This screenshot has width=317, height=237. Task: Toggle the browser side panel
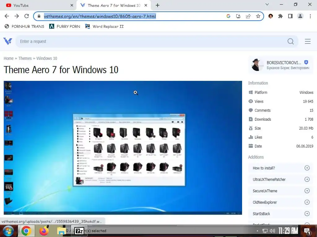tap(290, 16)
